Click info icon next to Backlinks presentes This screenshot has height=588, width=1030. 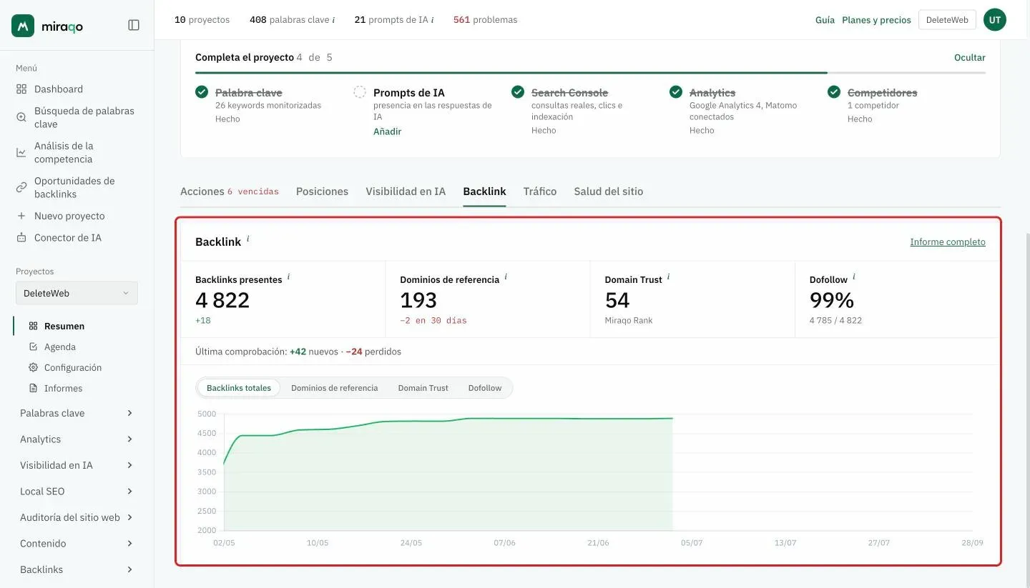[x=289, y=276]
